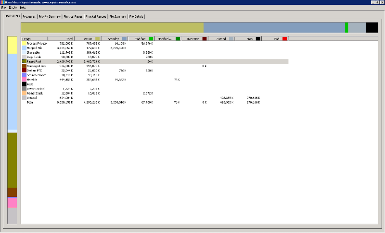Select the Page Table row label
The image size is (385, 233).
tap(34, 57)
